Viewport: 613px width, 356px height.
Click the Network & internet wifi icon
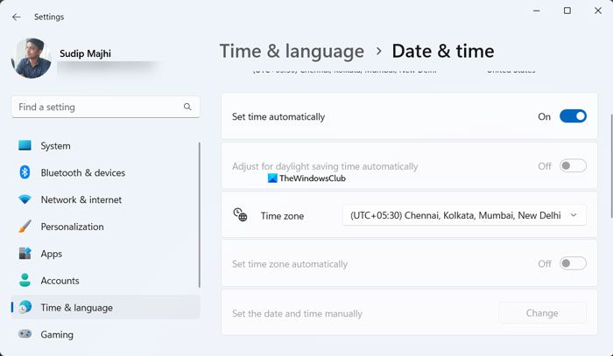[25, 200]
